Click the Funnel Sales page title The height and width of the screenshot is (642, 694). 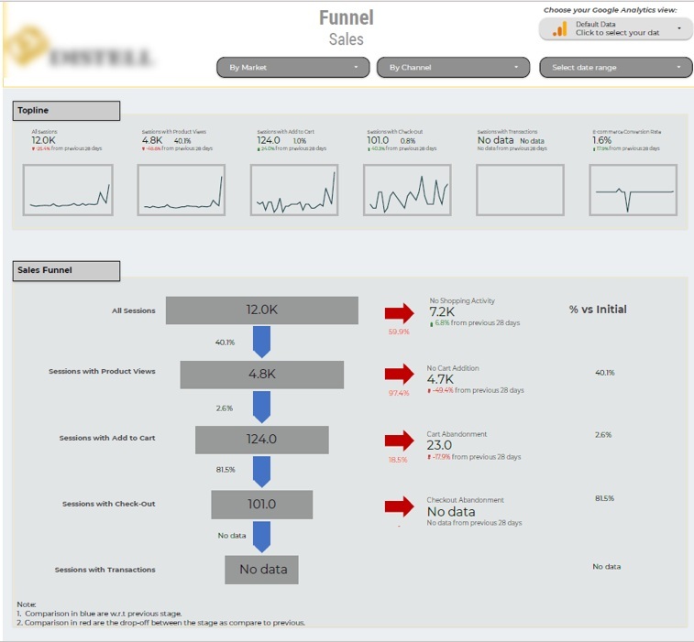click(x=347, y=27)
